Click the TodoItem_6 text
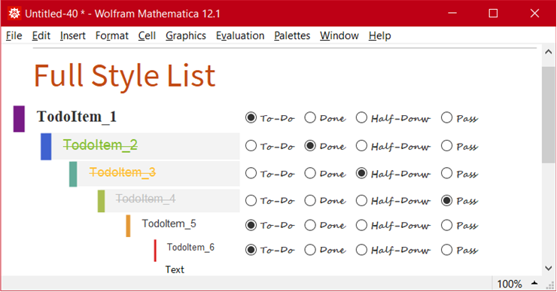Viewport: 557px width, 292px height. tap(190, 248)
